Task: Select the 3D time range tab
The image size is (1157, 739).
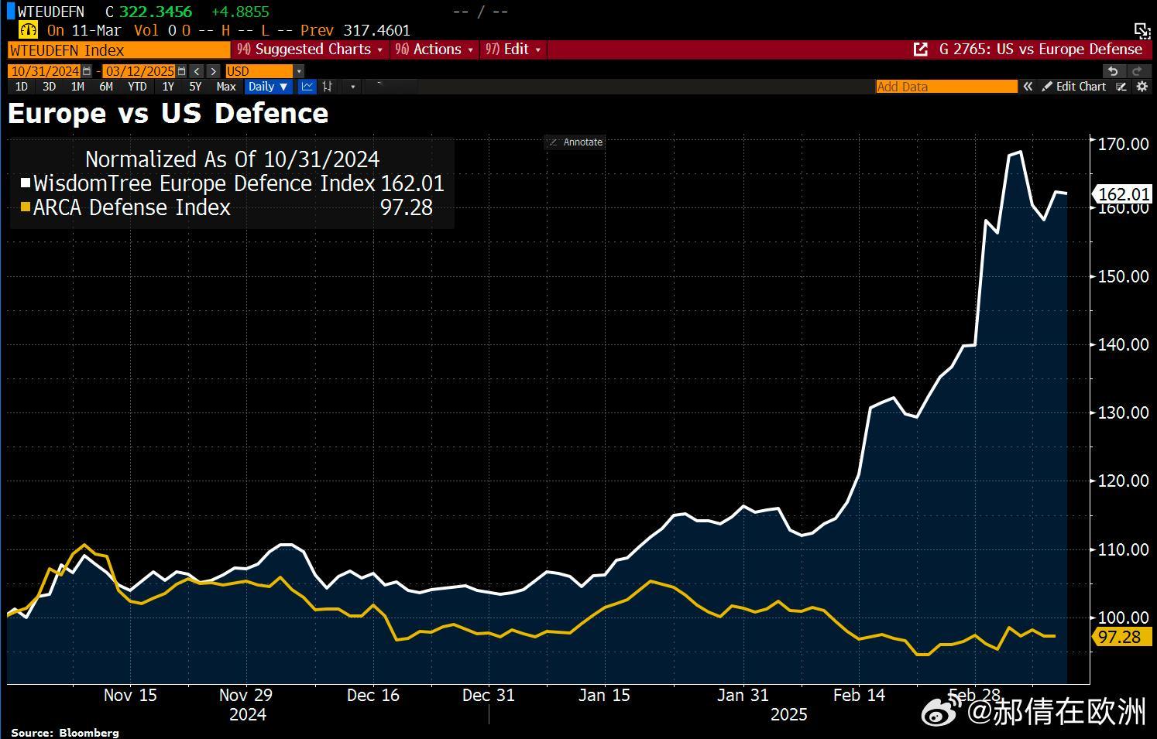Action: pyautogui.click(x=49, y=87)
